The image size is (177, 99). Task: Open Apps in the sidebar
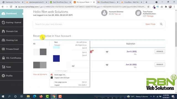(12, 67)
